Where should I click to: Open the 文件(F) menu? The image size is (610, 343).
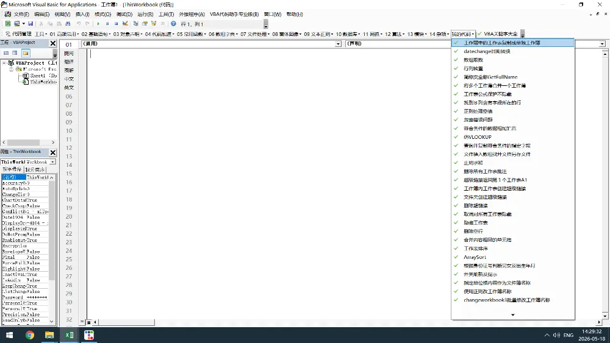(x=21, y=14)
